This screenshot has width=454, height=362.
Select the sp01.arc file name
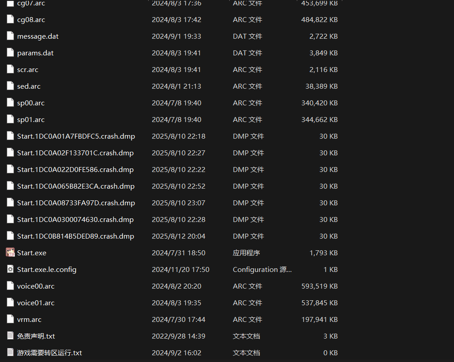click(31, 119)
